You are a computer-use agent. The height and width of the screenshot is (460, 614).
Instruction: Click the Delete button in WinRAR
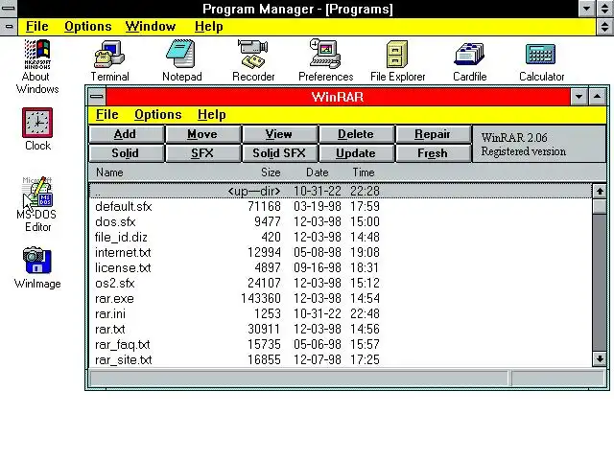356,134
